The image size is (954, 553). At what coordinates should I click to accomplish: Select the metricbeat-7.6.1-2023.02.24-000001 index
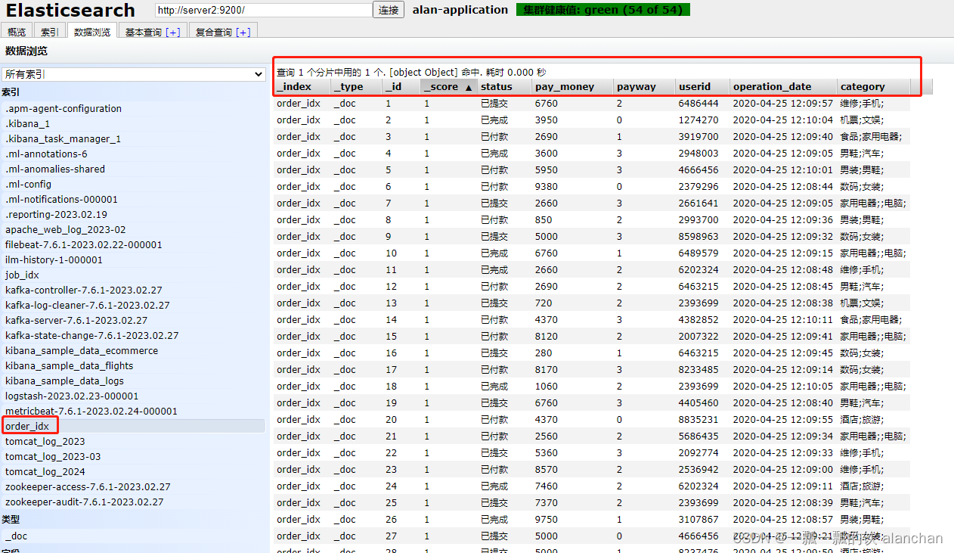tap(91, 411)
